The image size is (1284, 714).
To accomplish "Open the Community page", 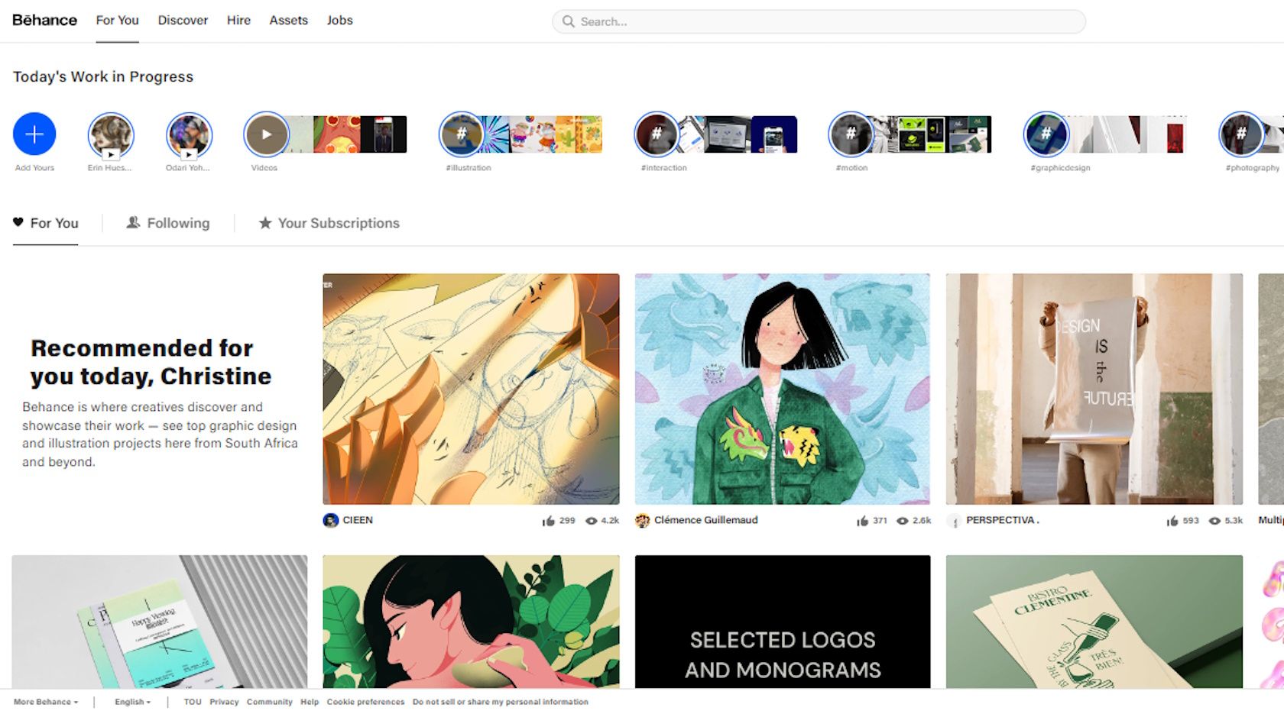I will [x=270, y=701].
